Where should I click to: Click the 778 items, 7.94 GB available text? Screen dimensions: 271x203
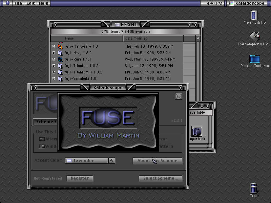click(x=126, y=31)
